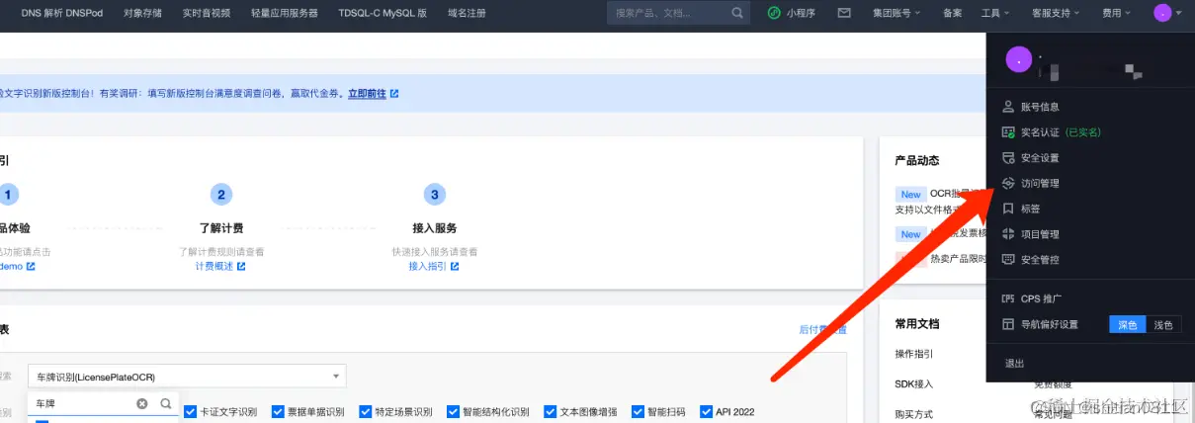
Task: Click 退出 to log out
Action: 1015,363
